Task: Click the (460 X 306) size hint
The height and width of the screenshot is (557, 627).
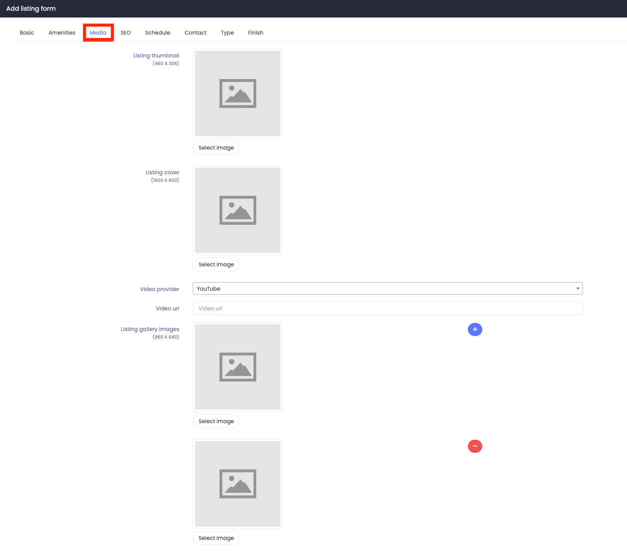Action: (x=166, y=63)
